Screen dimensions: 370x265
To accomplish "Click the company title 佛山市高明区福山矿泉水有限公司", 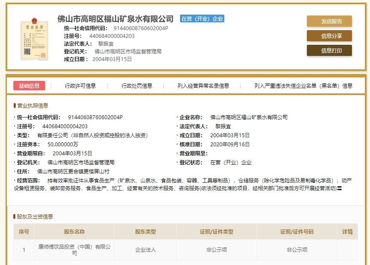I will tap(116, 18).
